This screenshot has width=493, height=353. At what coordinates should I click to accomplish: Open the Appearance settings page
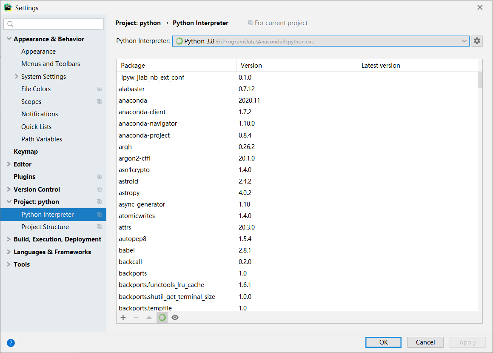[x=38, y=51]
